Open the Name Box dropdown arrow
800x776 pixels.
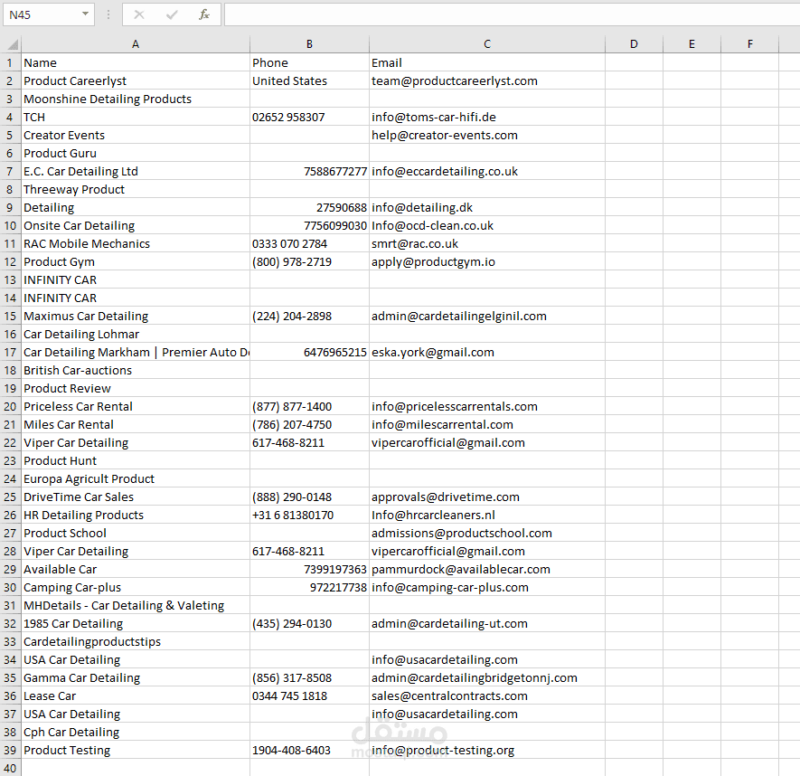pos(85,14)
